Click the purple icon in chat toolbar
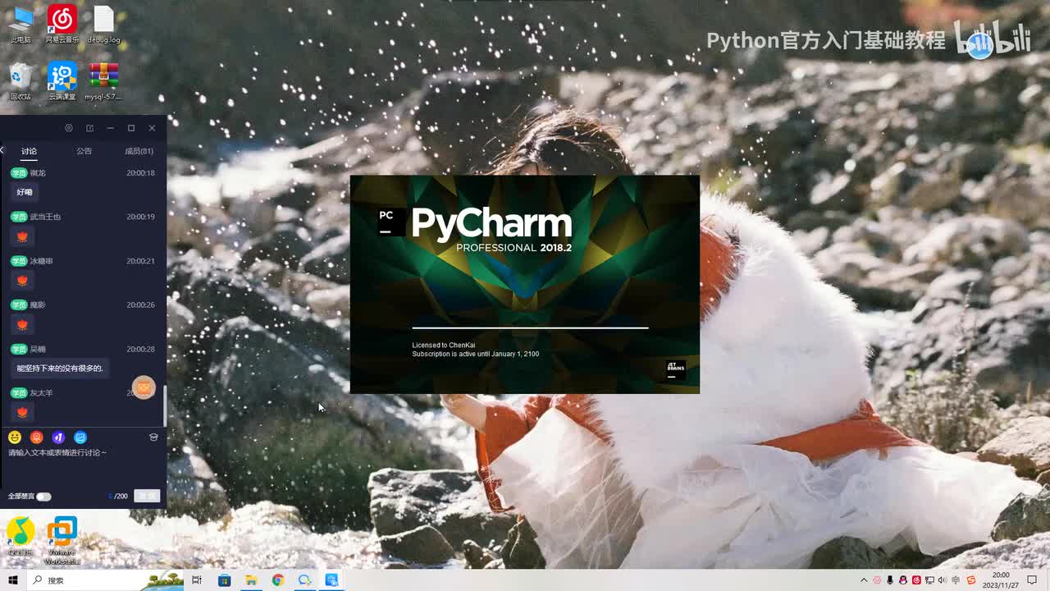Viewport: 1050px width, 591px height. coord(58,438)
